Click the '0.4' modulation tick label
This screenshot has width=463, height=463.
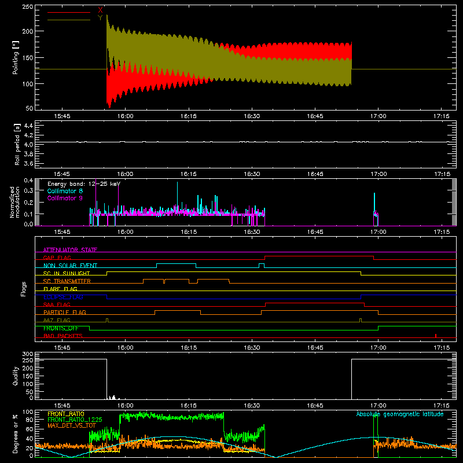[28, 181]
